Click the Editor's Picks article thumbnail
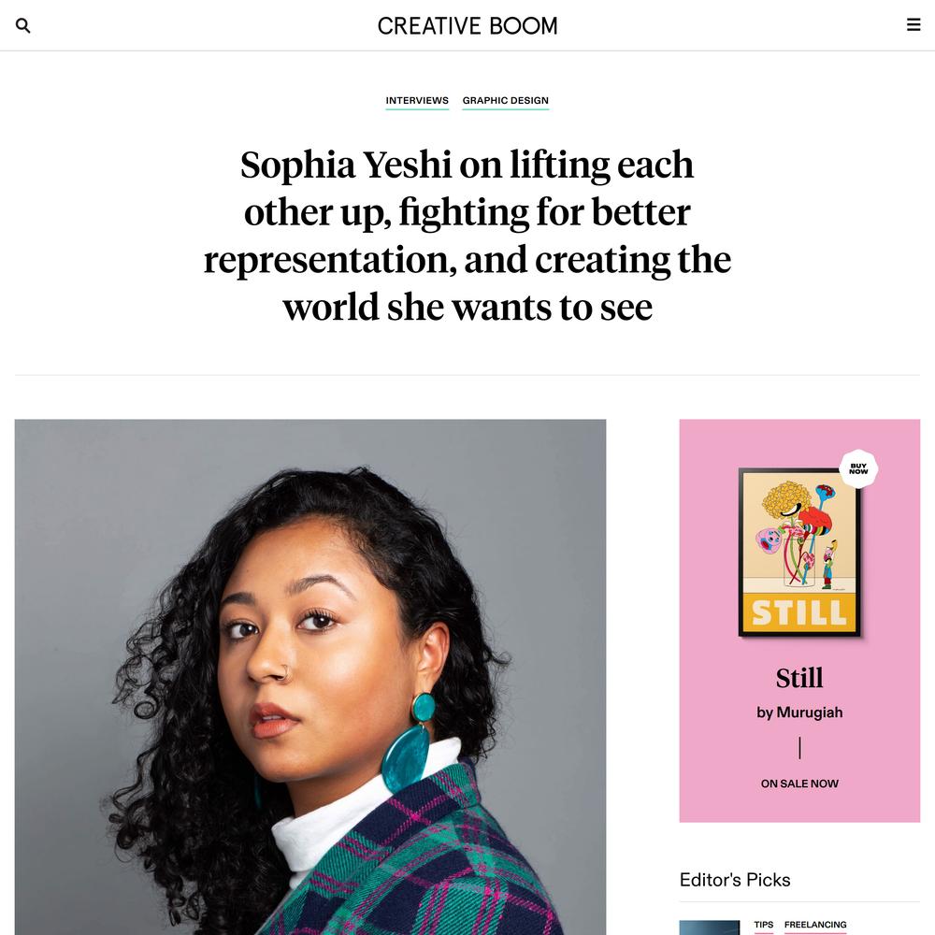This screenshot has width=935, height=935. [710, 928]
